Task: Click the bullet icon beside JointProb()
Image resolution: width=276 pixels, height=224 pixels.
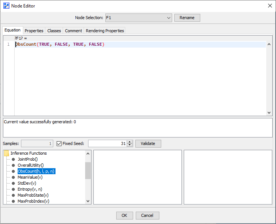Action: [x=13, y=159]
